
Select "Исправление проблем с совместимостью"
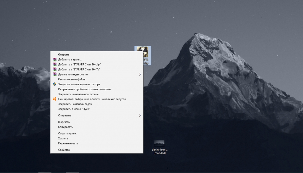[84, 89]
